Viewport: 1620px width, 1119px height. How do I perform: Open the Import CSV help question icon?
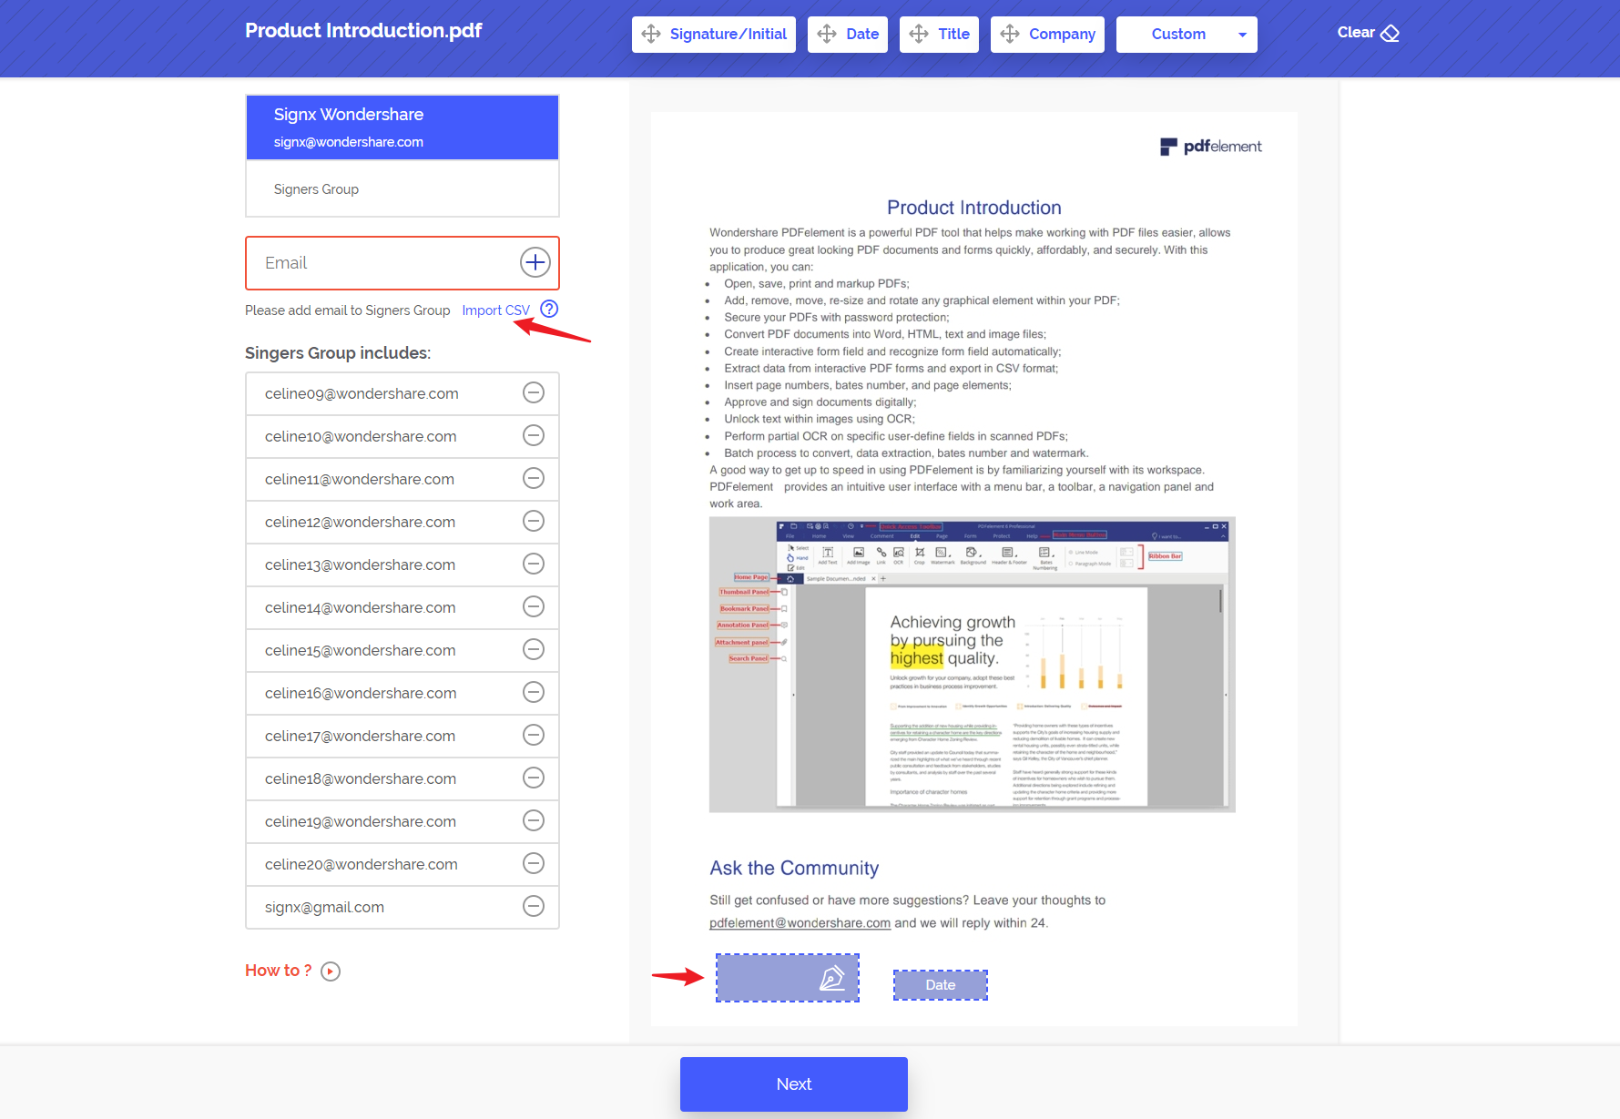[549, 309]
